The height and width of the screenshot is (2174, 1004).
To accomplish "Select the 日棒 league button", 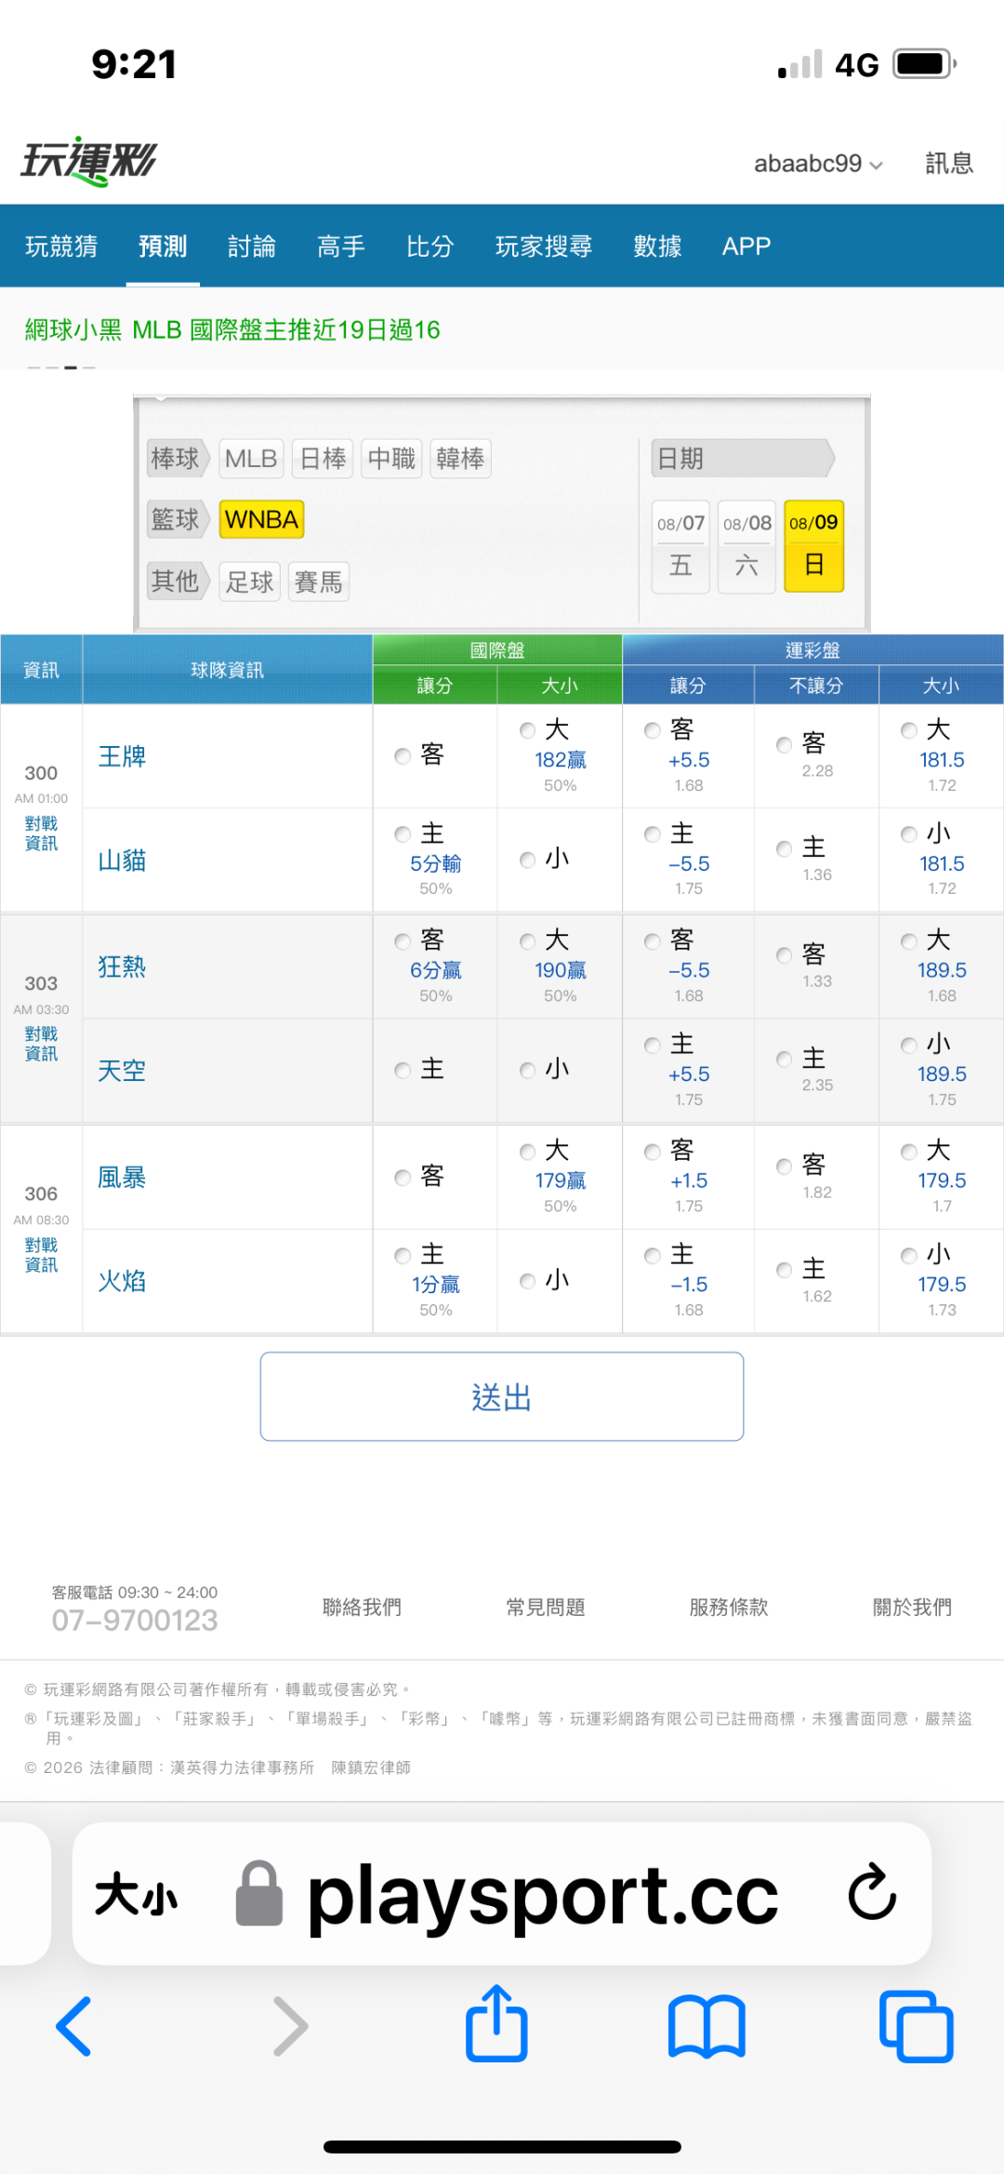I will coord(323,459).
